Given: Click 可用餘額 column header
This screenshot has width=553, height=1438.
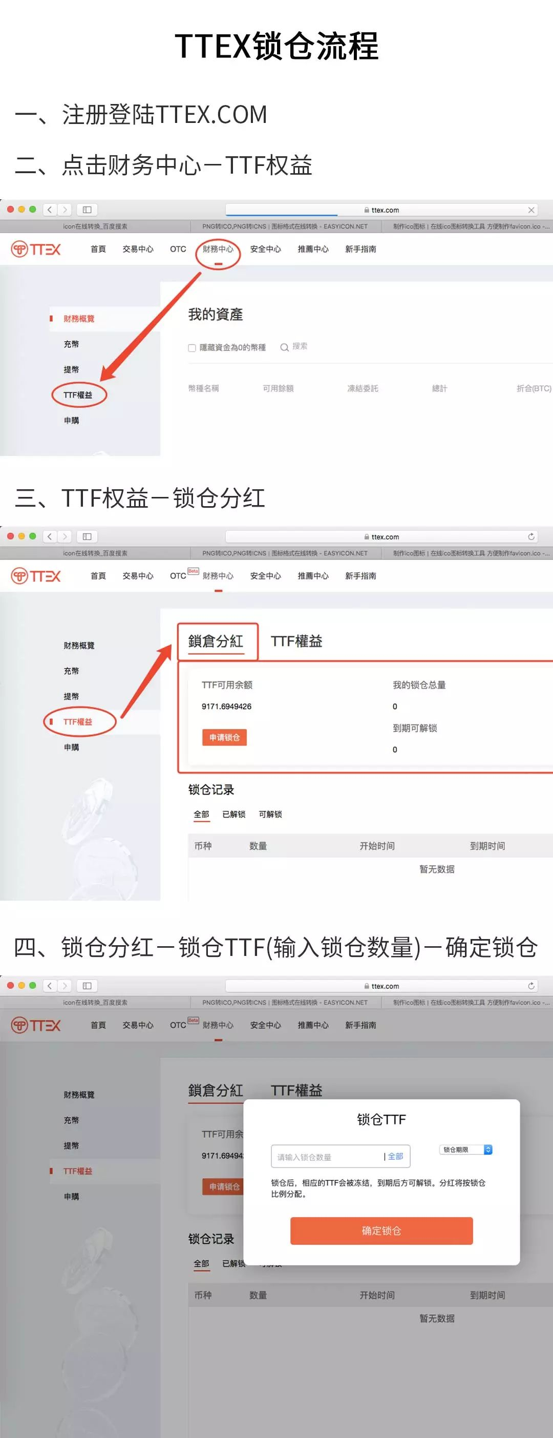Looking at the screenshot, I should 279,388.
